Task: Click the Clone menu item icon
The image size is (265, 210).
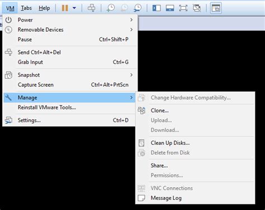Action: pyautogui.click(x=141, y=110)
